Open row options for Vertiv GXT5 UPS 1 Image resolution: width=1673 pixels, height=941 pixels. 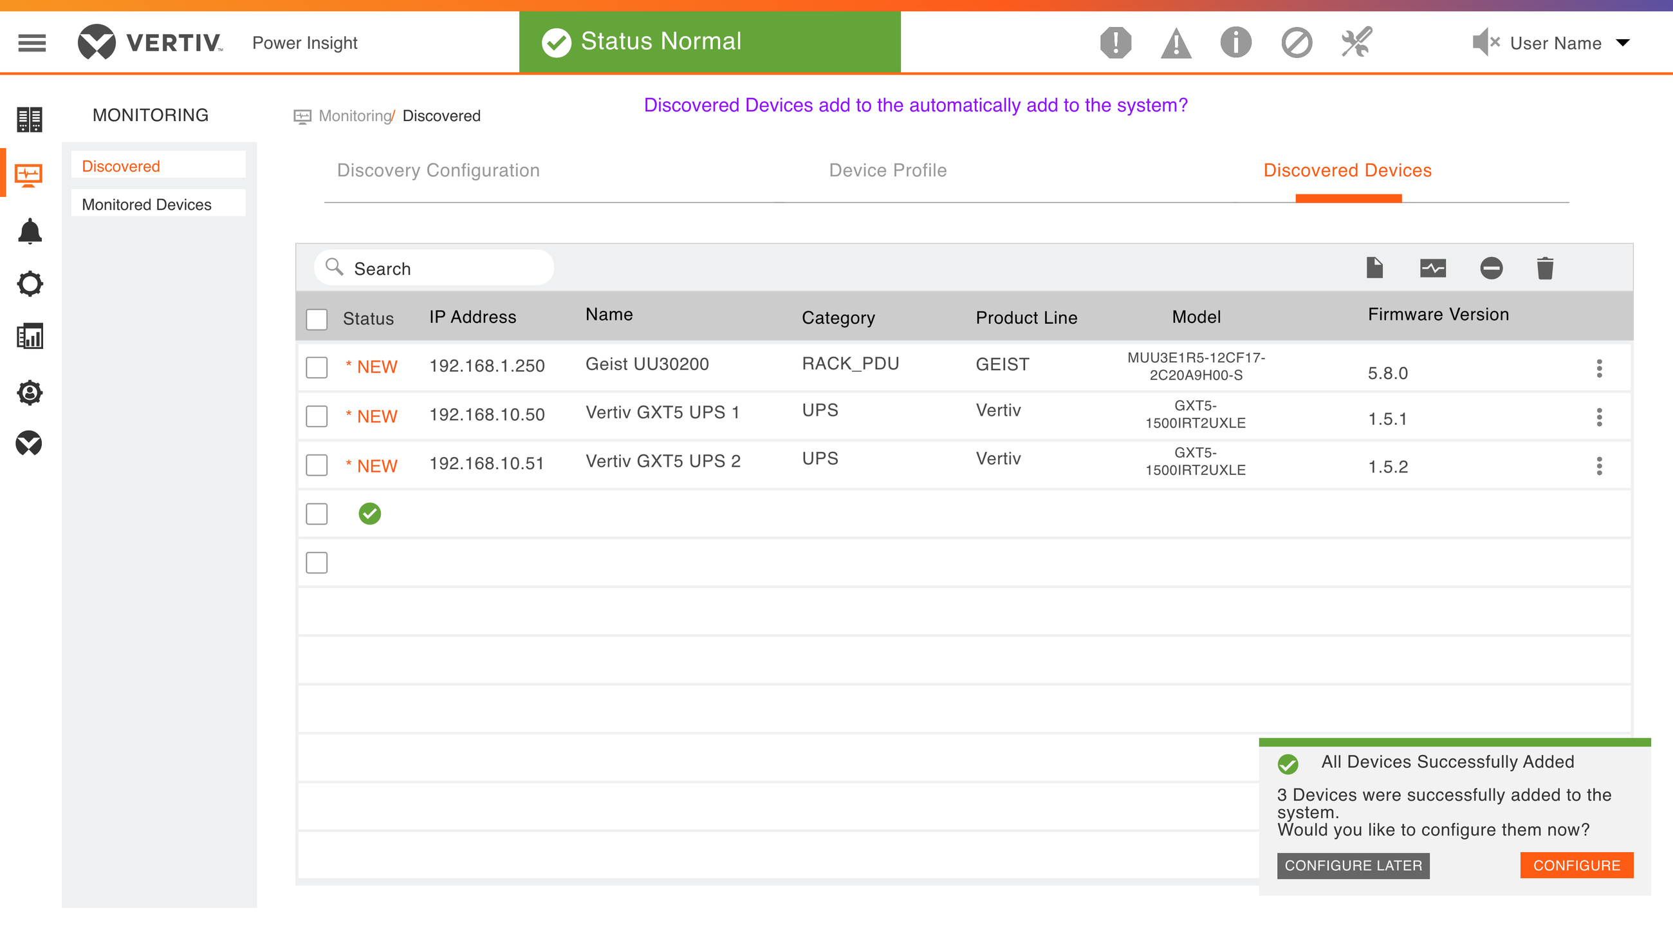point(1599,417)
